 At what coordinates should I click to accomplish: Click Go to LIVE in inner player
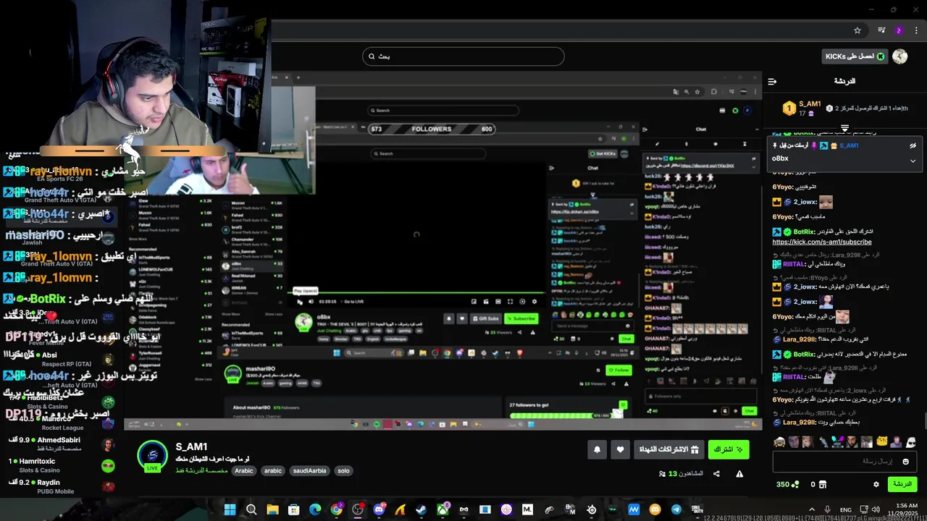353,301
